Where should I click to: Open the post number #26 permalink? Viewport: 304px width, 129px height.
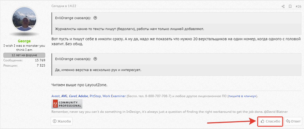(x=298, y=6)
